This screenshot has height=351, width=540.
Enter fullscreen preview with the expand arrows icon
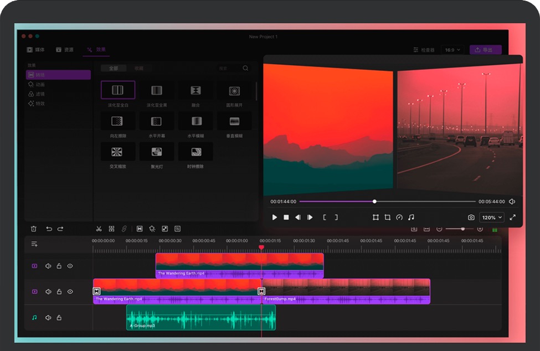[512, 218]
